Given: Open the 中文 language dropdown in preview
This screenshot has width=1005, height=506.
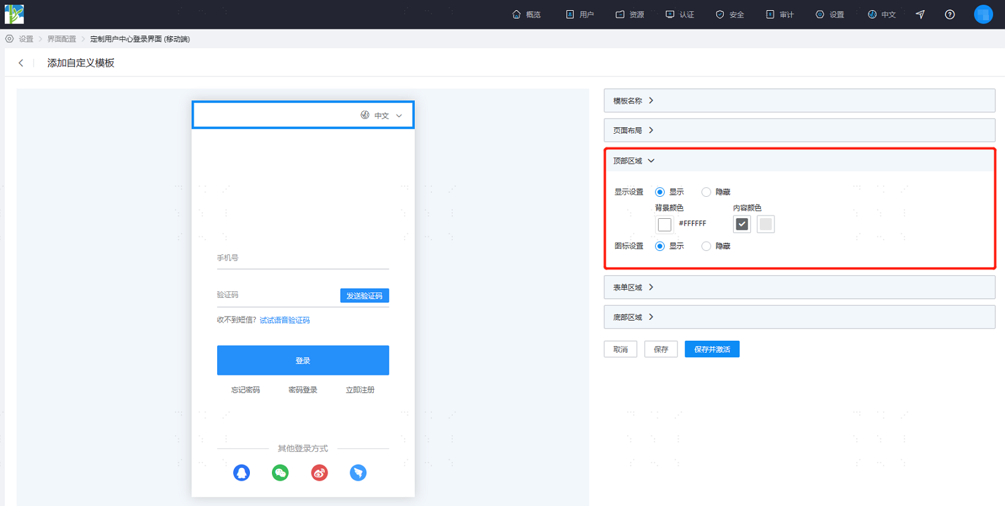Looking at the screenshot, I should [381, 115].
